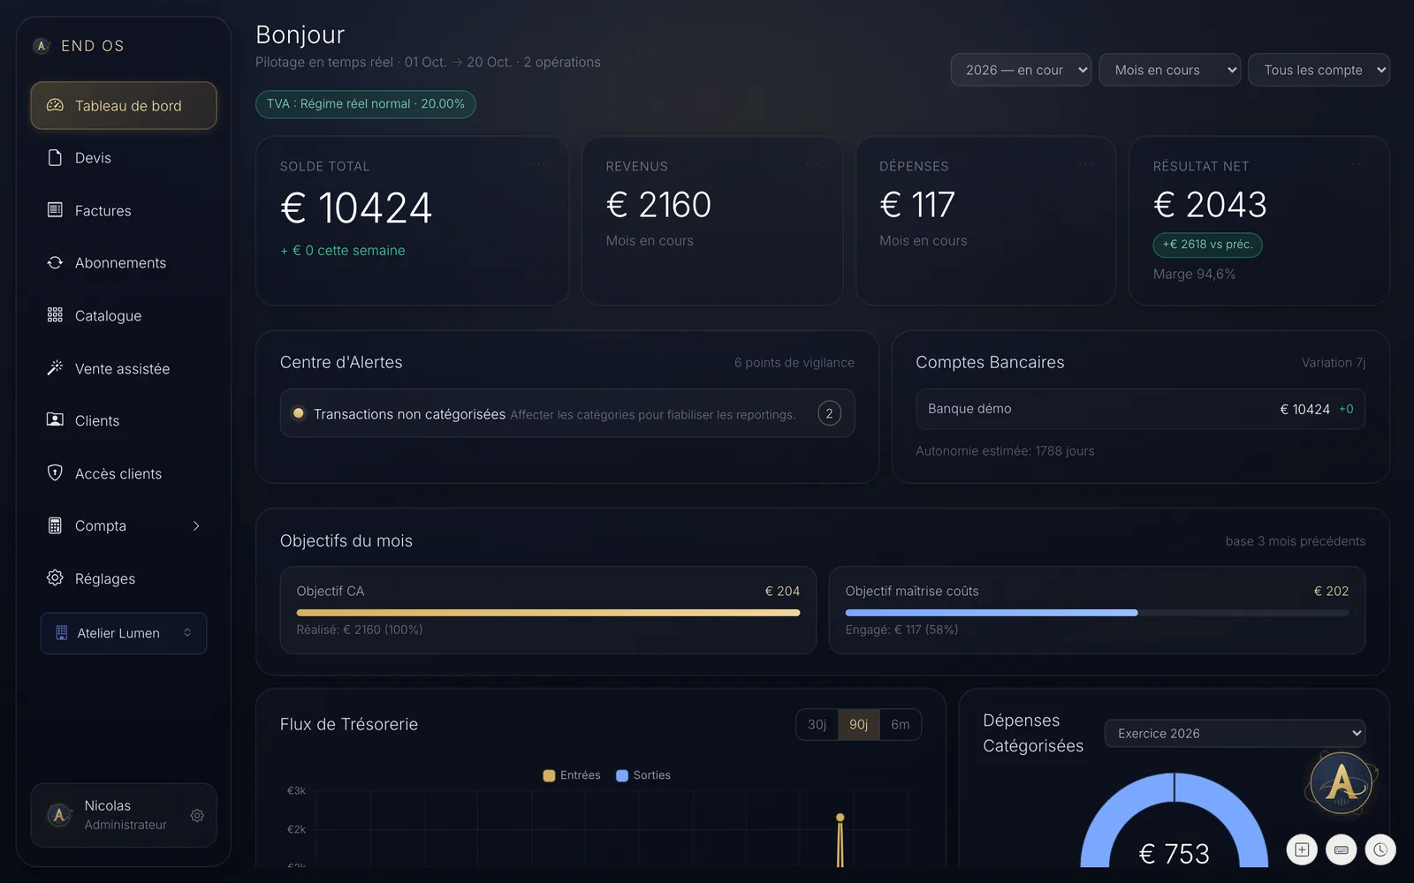
Task: Open the Abonnements recurring icon
Action: (x=55, y=262)
